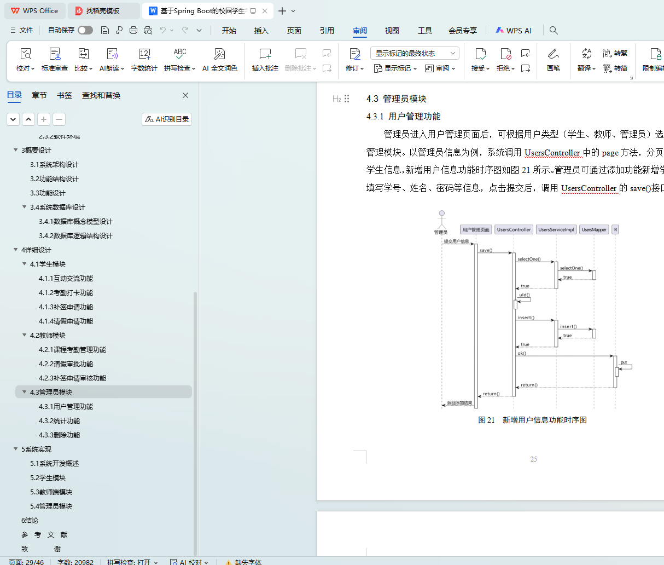This screenshot has width=664, height=565.
Task: Click the outline panel vertical scrollbar
Action: point(195,422)
